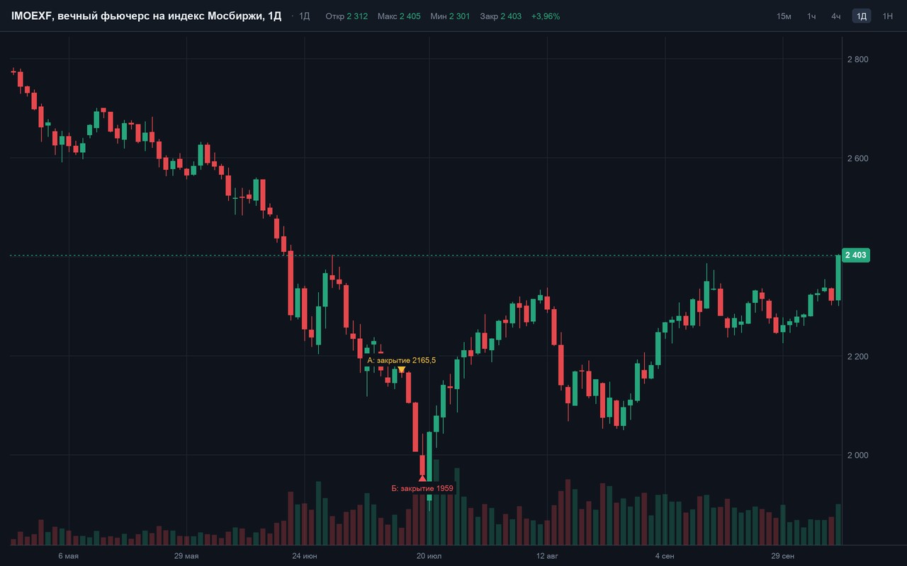907x566 pixels.
Task: Click the orange marker A triangle icon
Action: [x=402, y=369]
